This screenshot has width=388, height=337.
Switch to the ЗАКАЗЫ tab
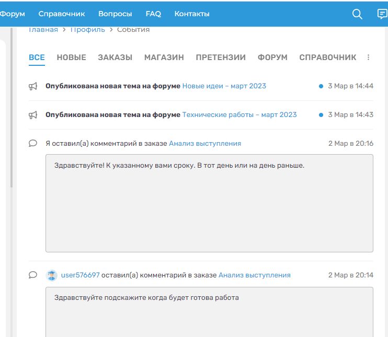[x=115, y=57]
